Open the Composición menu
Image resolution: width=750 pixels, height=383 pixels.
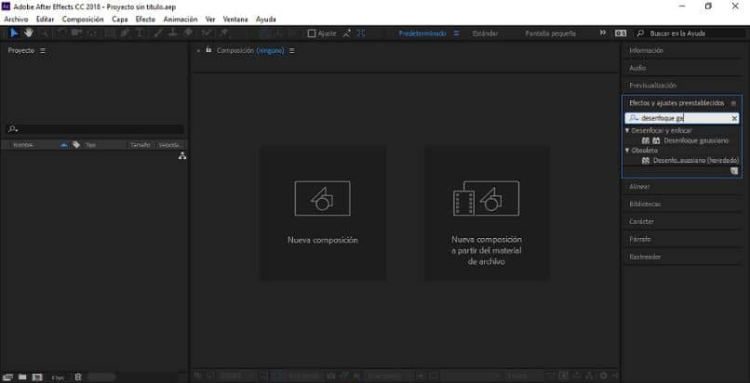pos(83,20)
